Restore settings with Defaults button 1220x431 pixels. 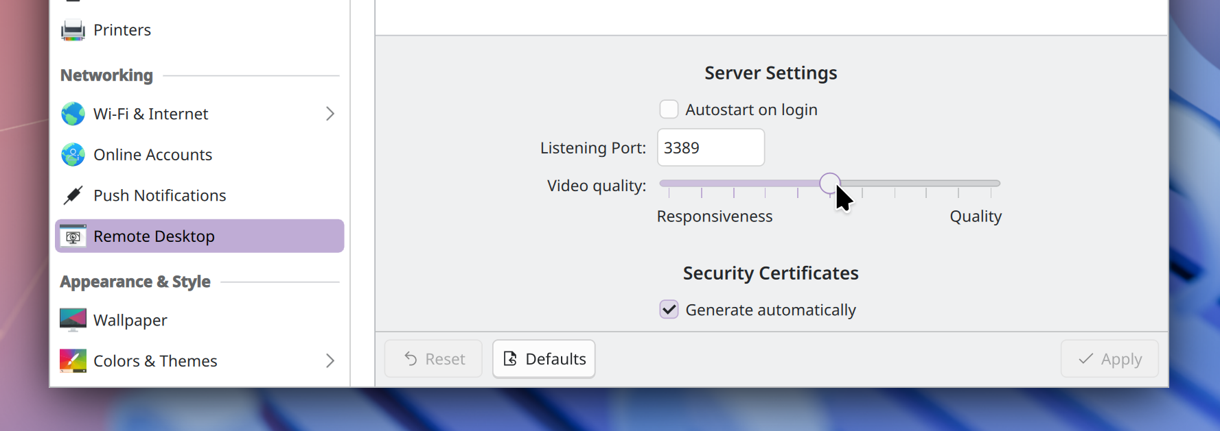544,359
